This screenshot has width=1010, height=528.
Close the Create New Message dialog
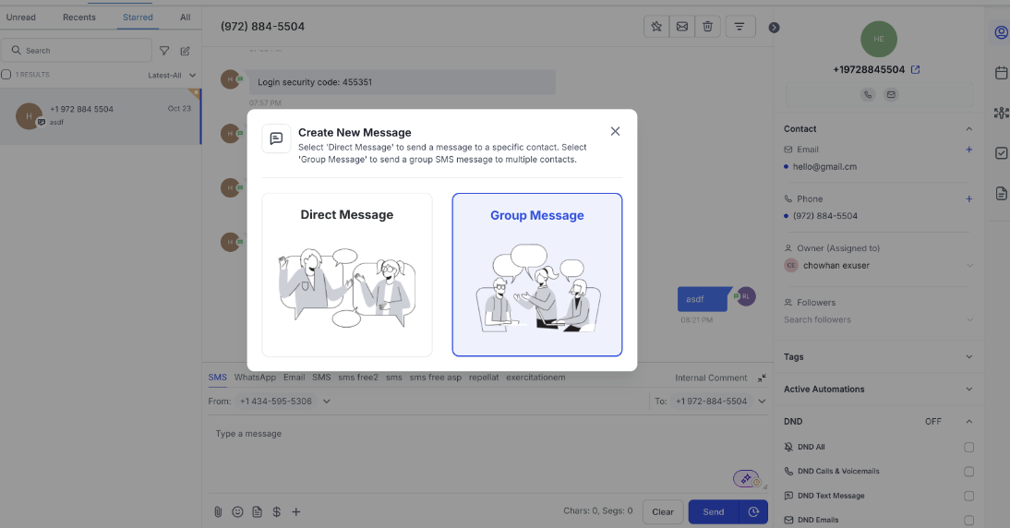pyautogui.click(x=615, y=131)
